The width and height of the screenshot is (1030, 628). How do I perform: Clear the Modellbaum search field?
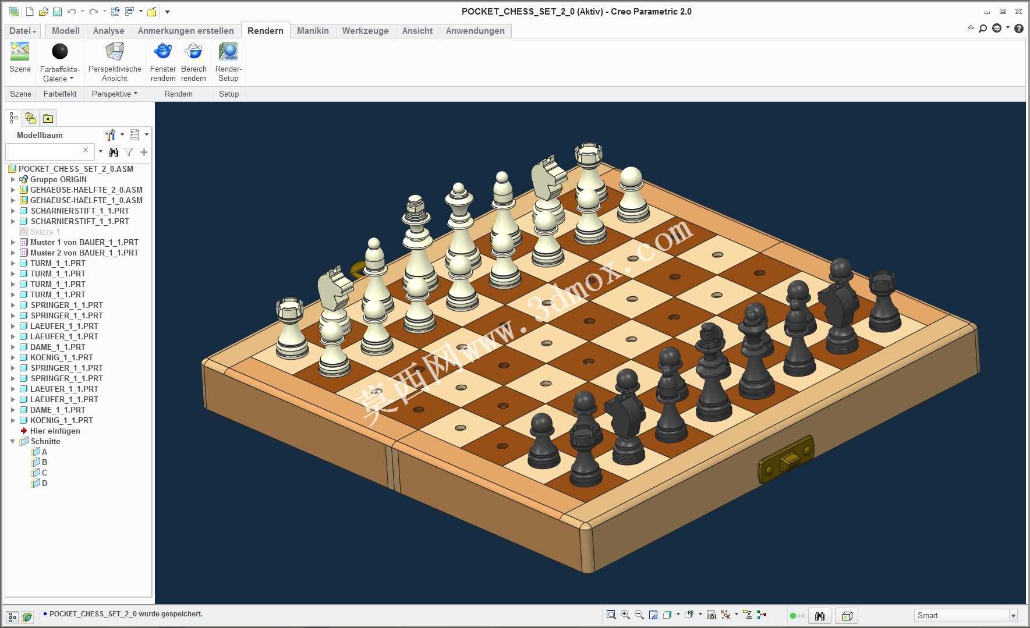coord(86,150)
